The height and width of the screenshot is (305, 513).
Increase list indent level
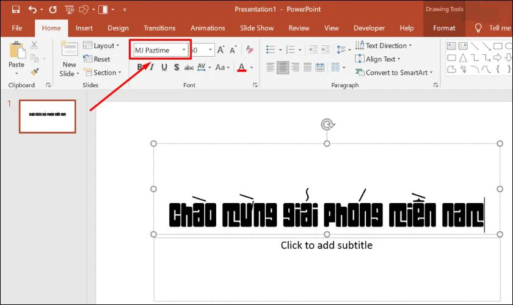click(325, 49)
